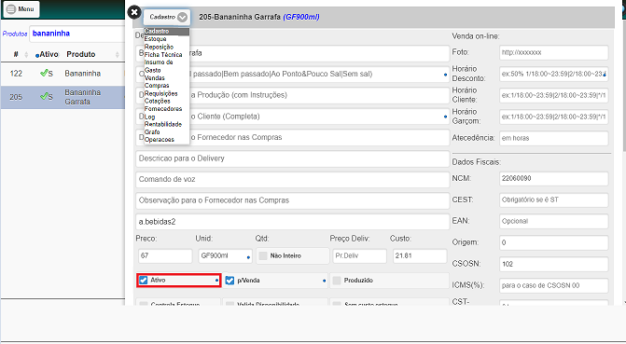626x344 pixels.
Task: Click the Produtos search box with bananinha
Action: (x=77, y=34)
